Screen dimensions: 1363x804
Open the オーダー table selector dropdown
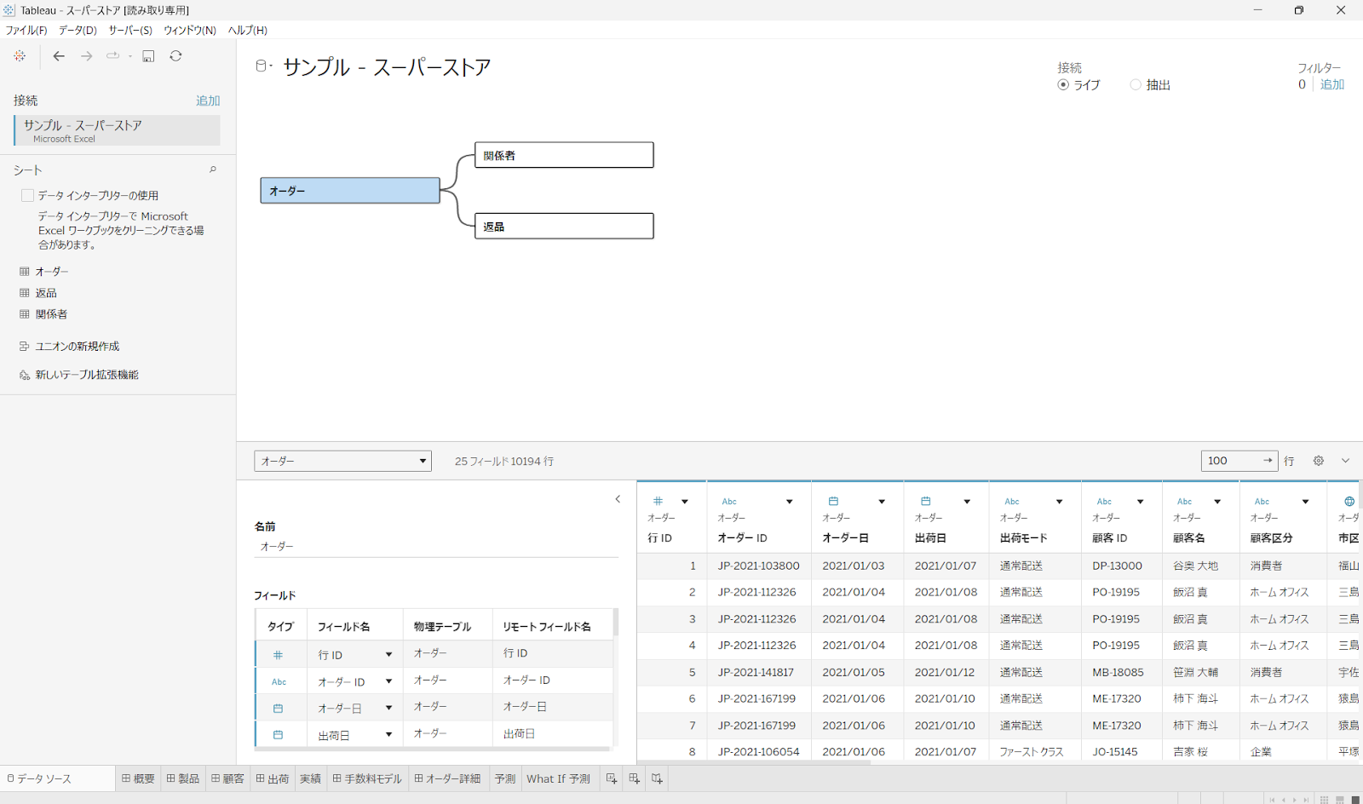point(342,461)
